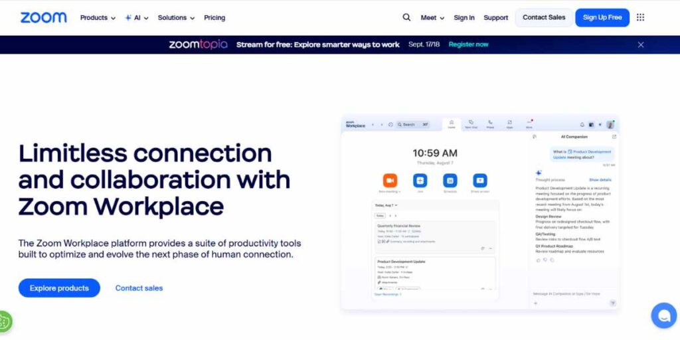Click the chat history icon left of AI Companion title

coord(535,137)
